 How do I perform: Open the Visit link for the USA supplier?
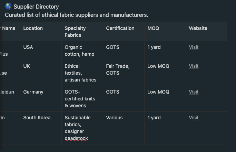[x=194, y=47]
